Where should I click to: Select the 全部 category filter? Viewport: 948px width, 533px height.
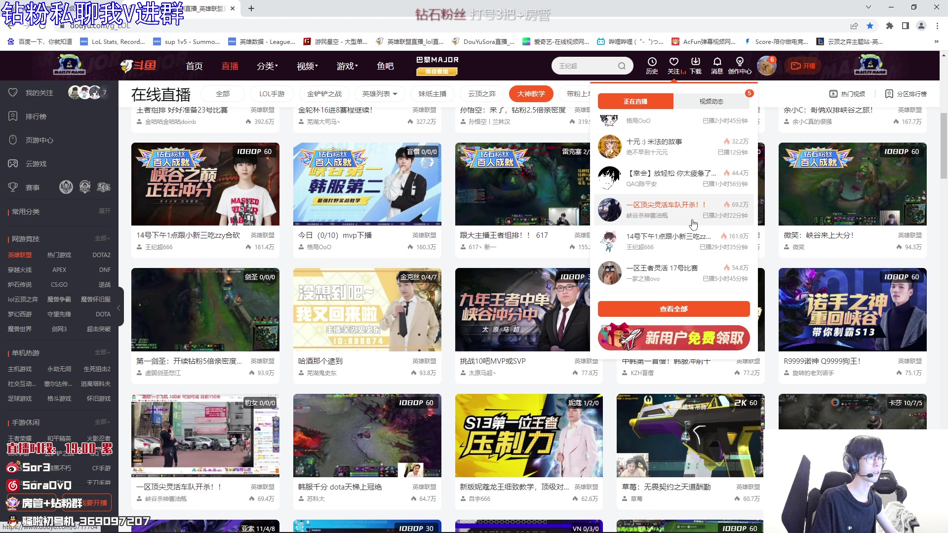coord(223,94)
